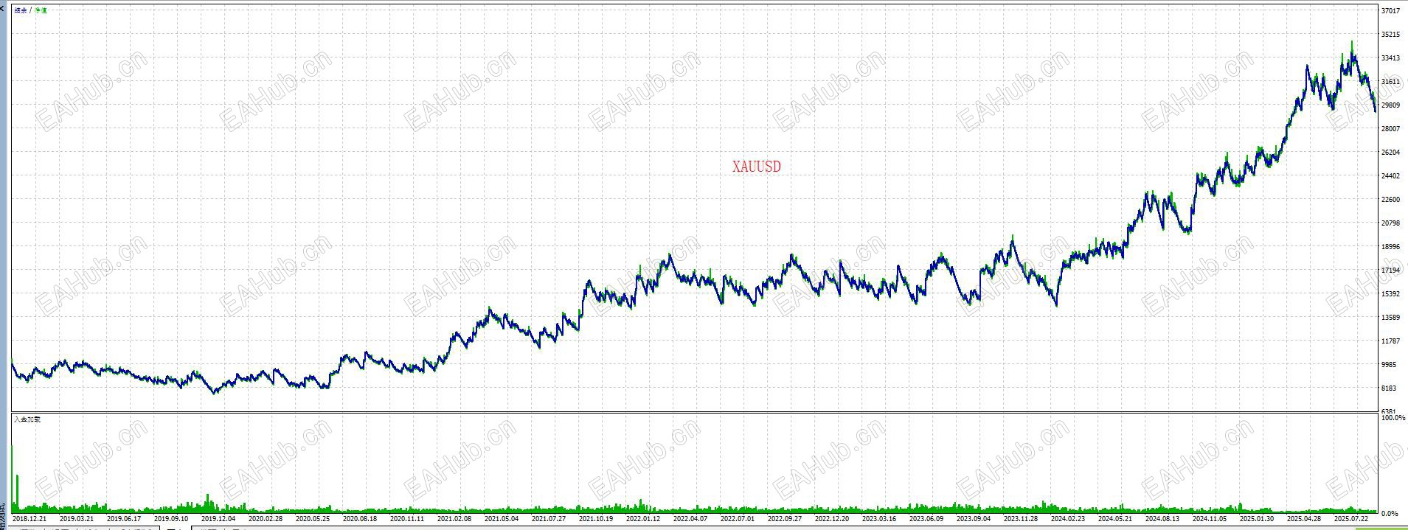Click the 2021.10.19 date label
Screen dimensions: 1408x530
[x=596, y=519]
